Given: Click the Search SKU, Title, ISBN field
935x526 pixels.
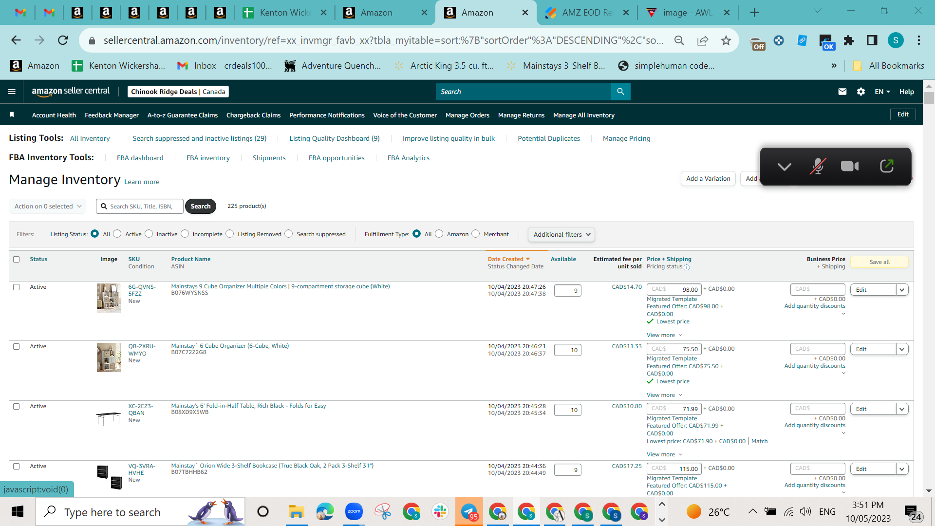Looking at the screenshot, I should click(140, 206).
